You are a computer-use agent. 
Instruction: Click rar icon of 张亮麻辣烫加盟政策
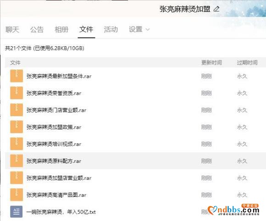point(17,127)
